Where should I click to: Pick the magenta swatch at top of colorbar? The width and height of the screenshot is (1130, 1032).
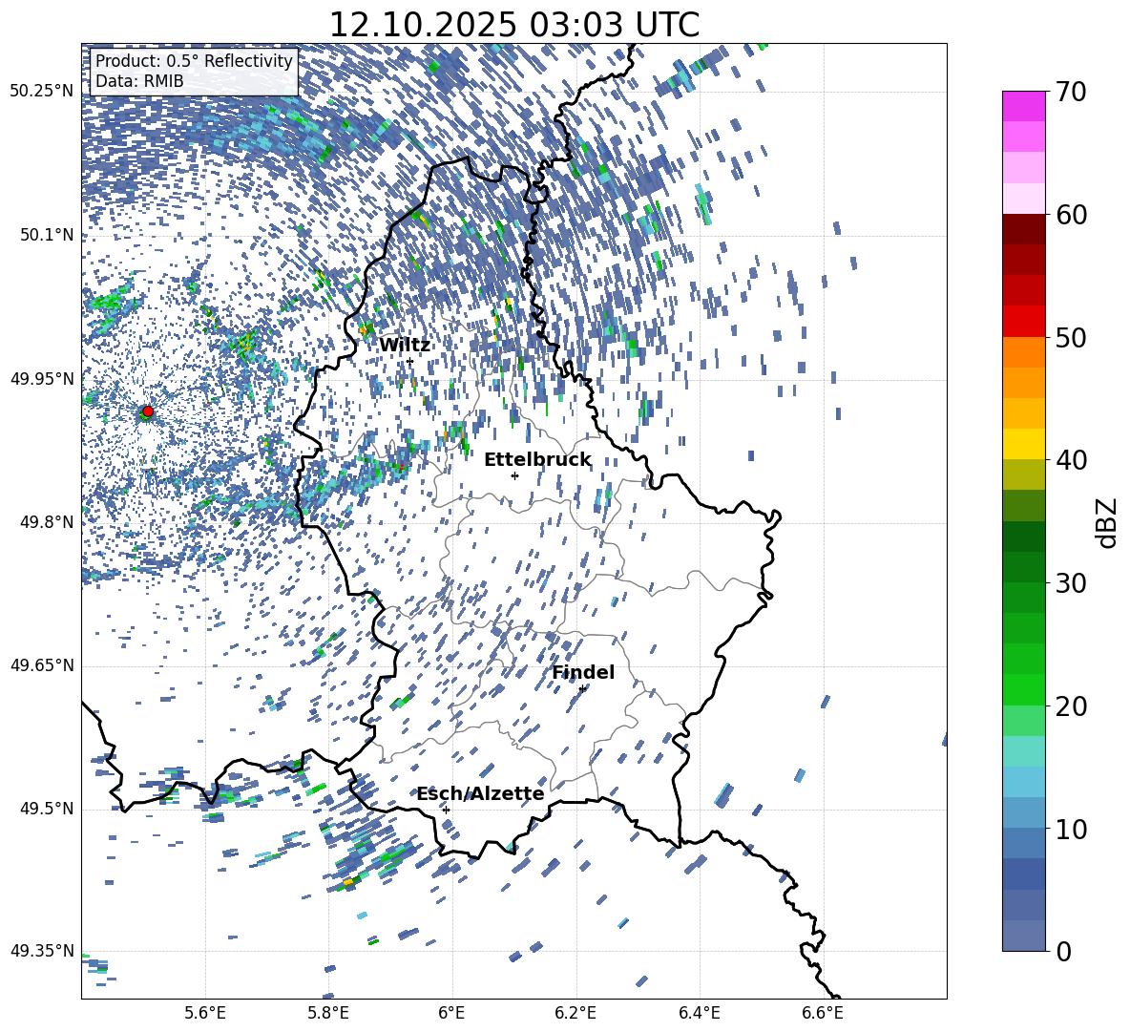pyautogui.click(x=1024, y=106)
